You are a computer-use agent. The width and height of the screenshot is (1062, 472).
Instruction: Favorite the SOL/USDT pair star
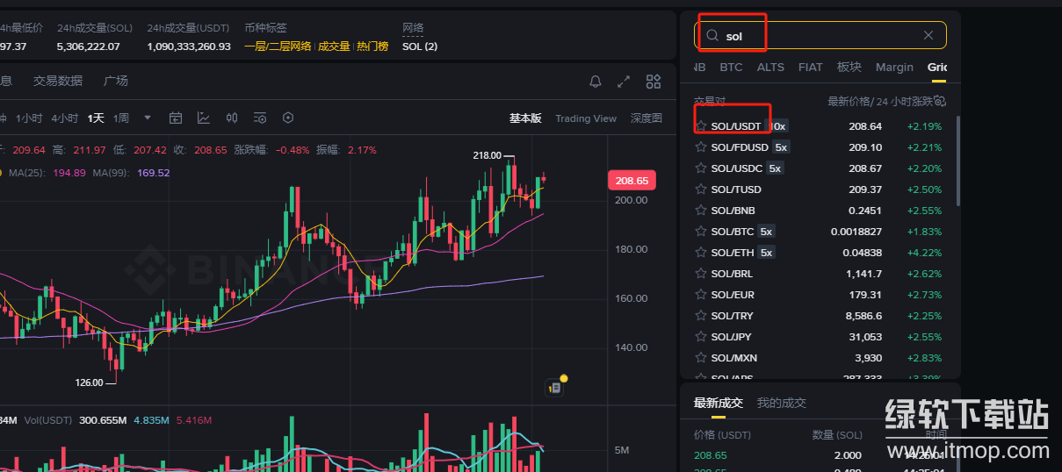[x=701, y=126]
